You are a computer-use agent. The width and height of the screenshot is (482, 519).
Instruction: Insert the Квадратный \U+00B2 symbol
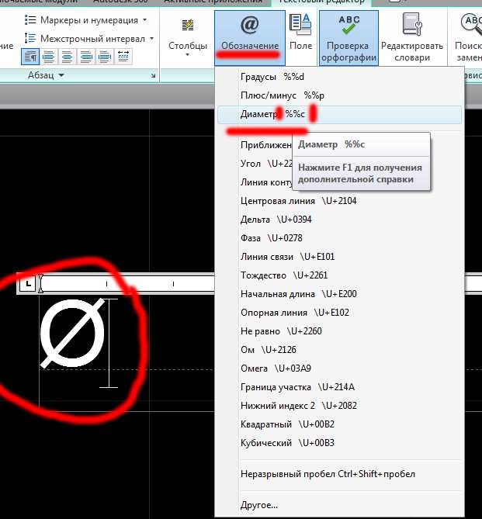pyautogui.click(x=339, y=424)
